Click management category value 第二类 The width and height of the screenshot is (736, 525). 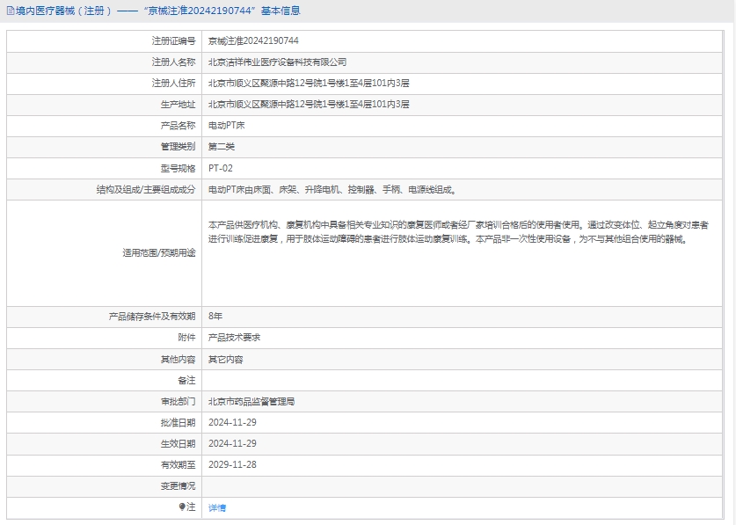coord(222,147)
